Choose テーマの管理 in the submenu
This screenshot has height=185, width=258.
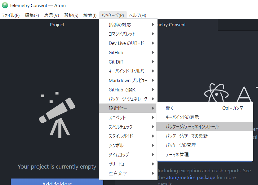(x=205, y=154)
